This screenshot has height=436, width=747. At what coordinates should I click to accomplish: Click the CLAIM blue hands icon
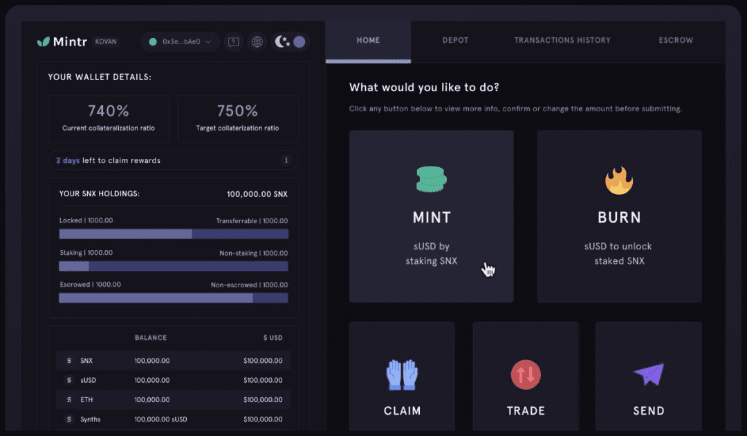pyautogui.click(x=402, y=375)
